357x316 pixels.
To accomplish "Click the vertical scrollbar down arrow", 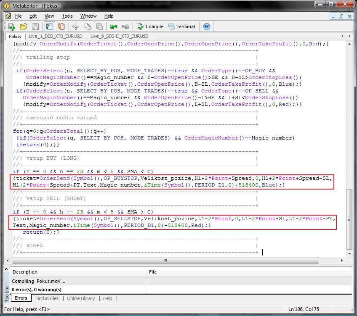I will click(x=349, y=253).
